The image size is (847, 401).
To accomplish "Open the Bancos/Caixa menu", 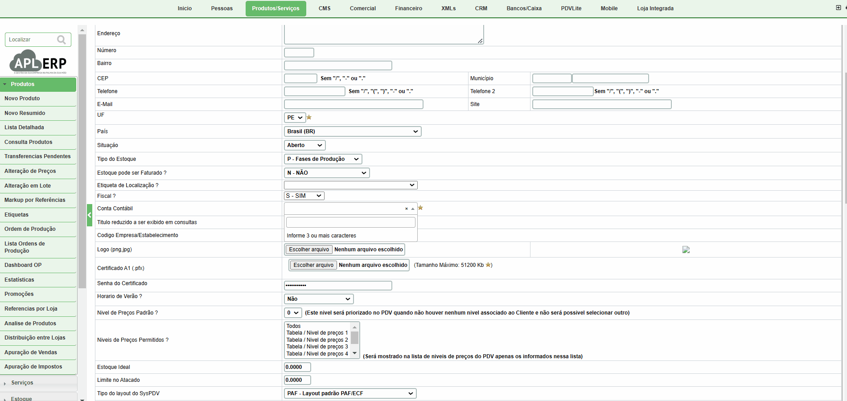I will 524,8.
